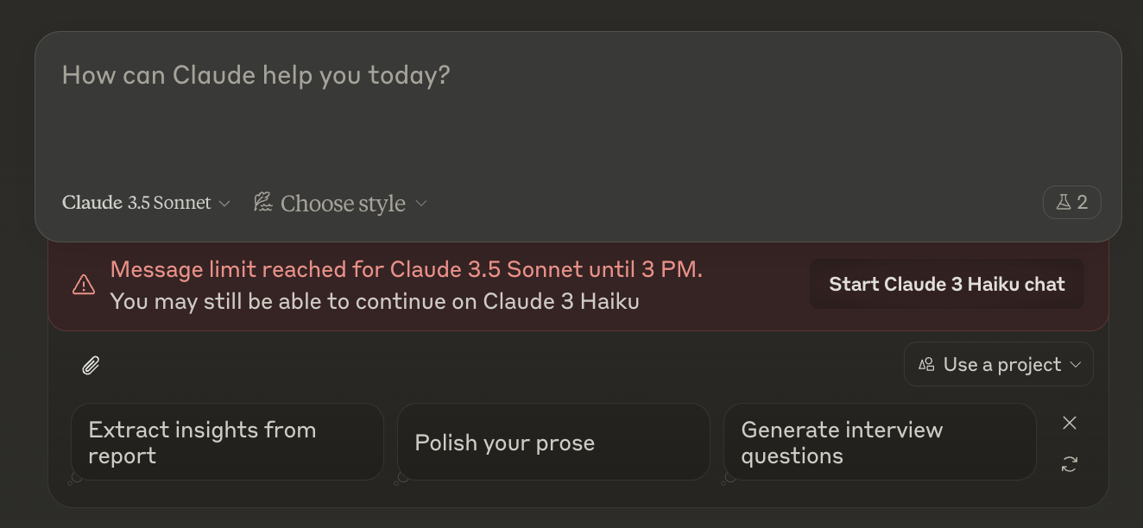Pick the Generate interview questions suggestion
Image resolution: width=1143 pixels, height=528 pixels.
[879, 442]
